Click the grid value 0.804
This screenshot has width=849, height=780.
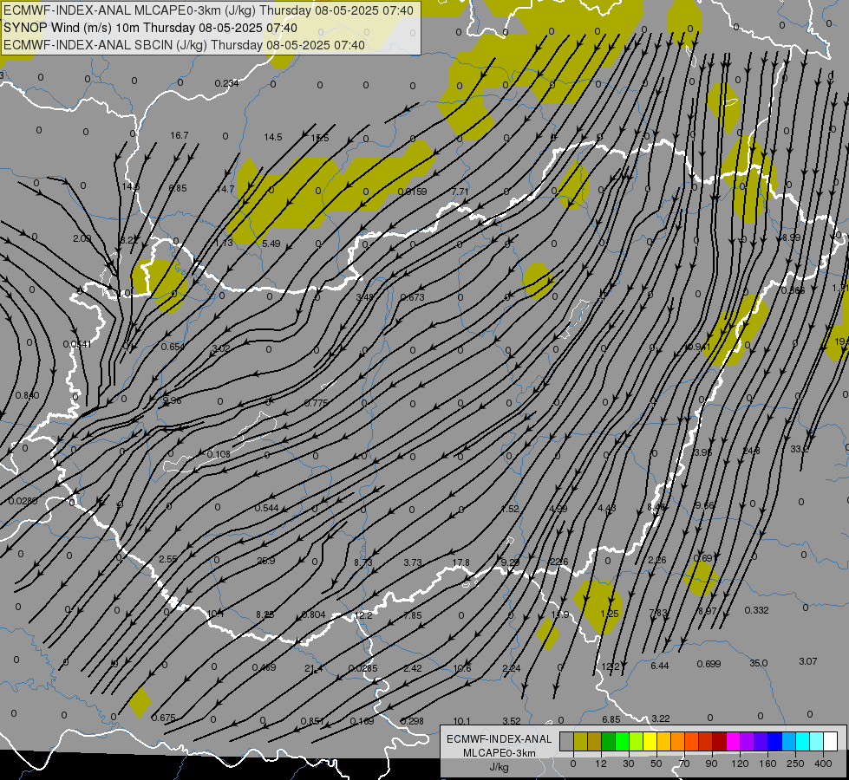coord(314,614)
